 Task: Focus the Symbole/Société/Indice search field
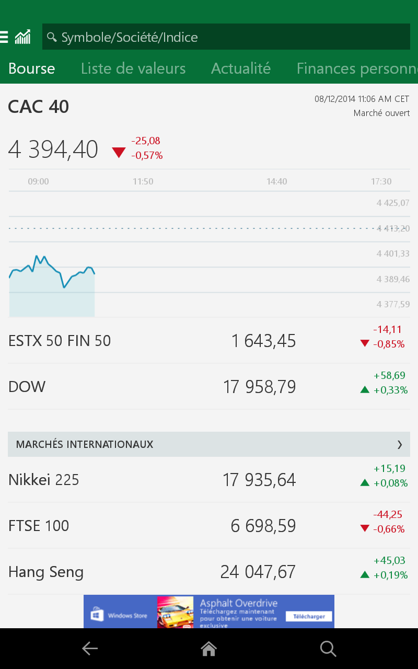226,37
